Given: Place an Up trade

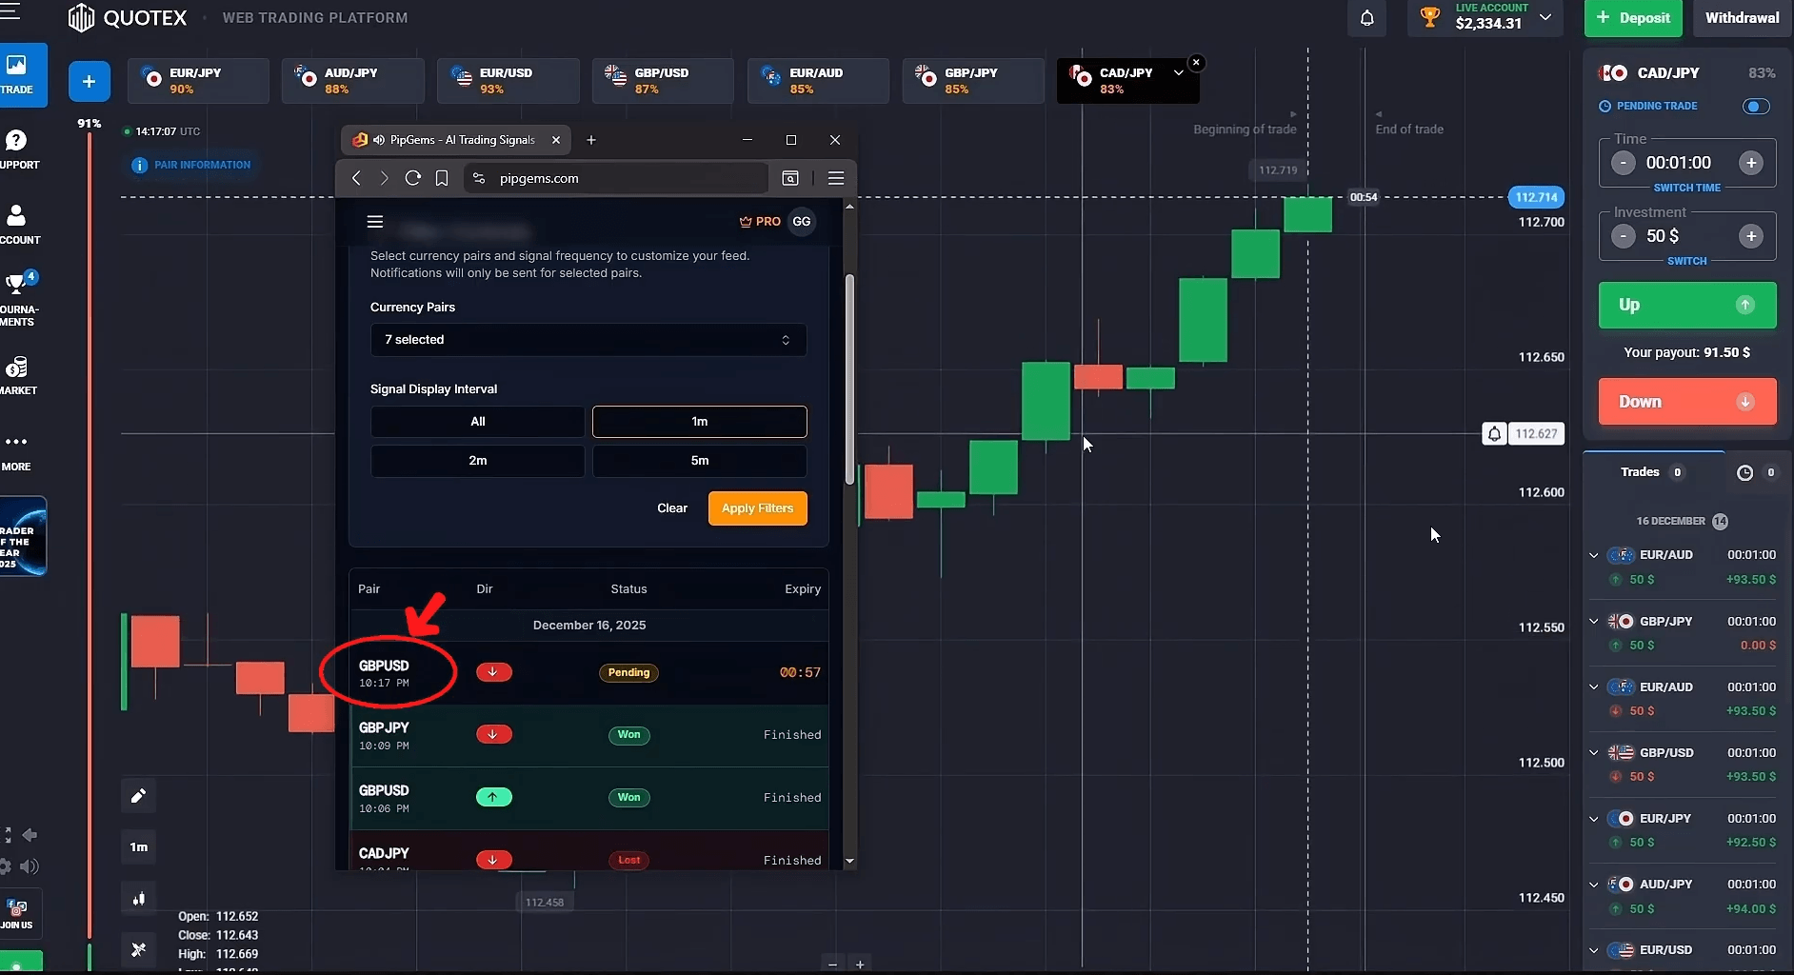Looking at the screenshot, I should pos(1687,305).
